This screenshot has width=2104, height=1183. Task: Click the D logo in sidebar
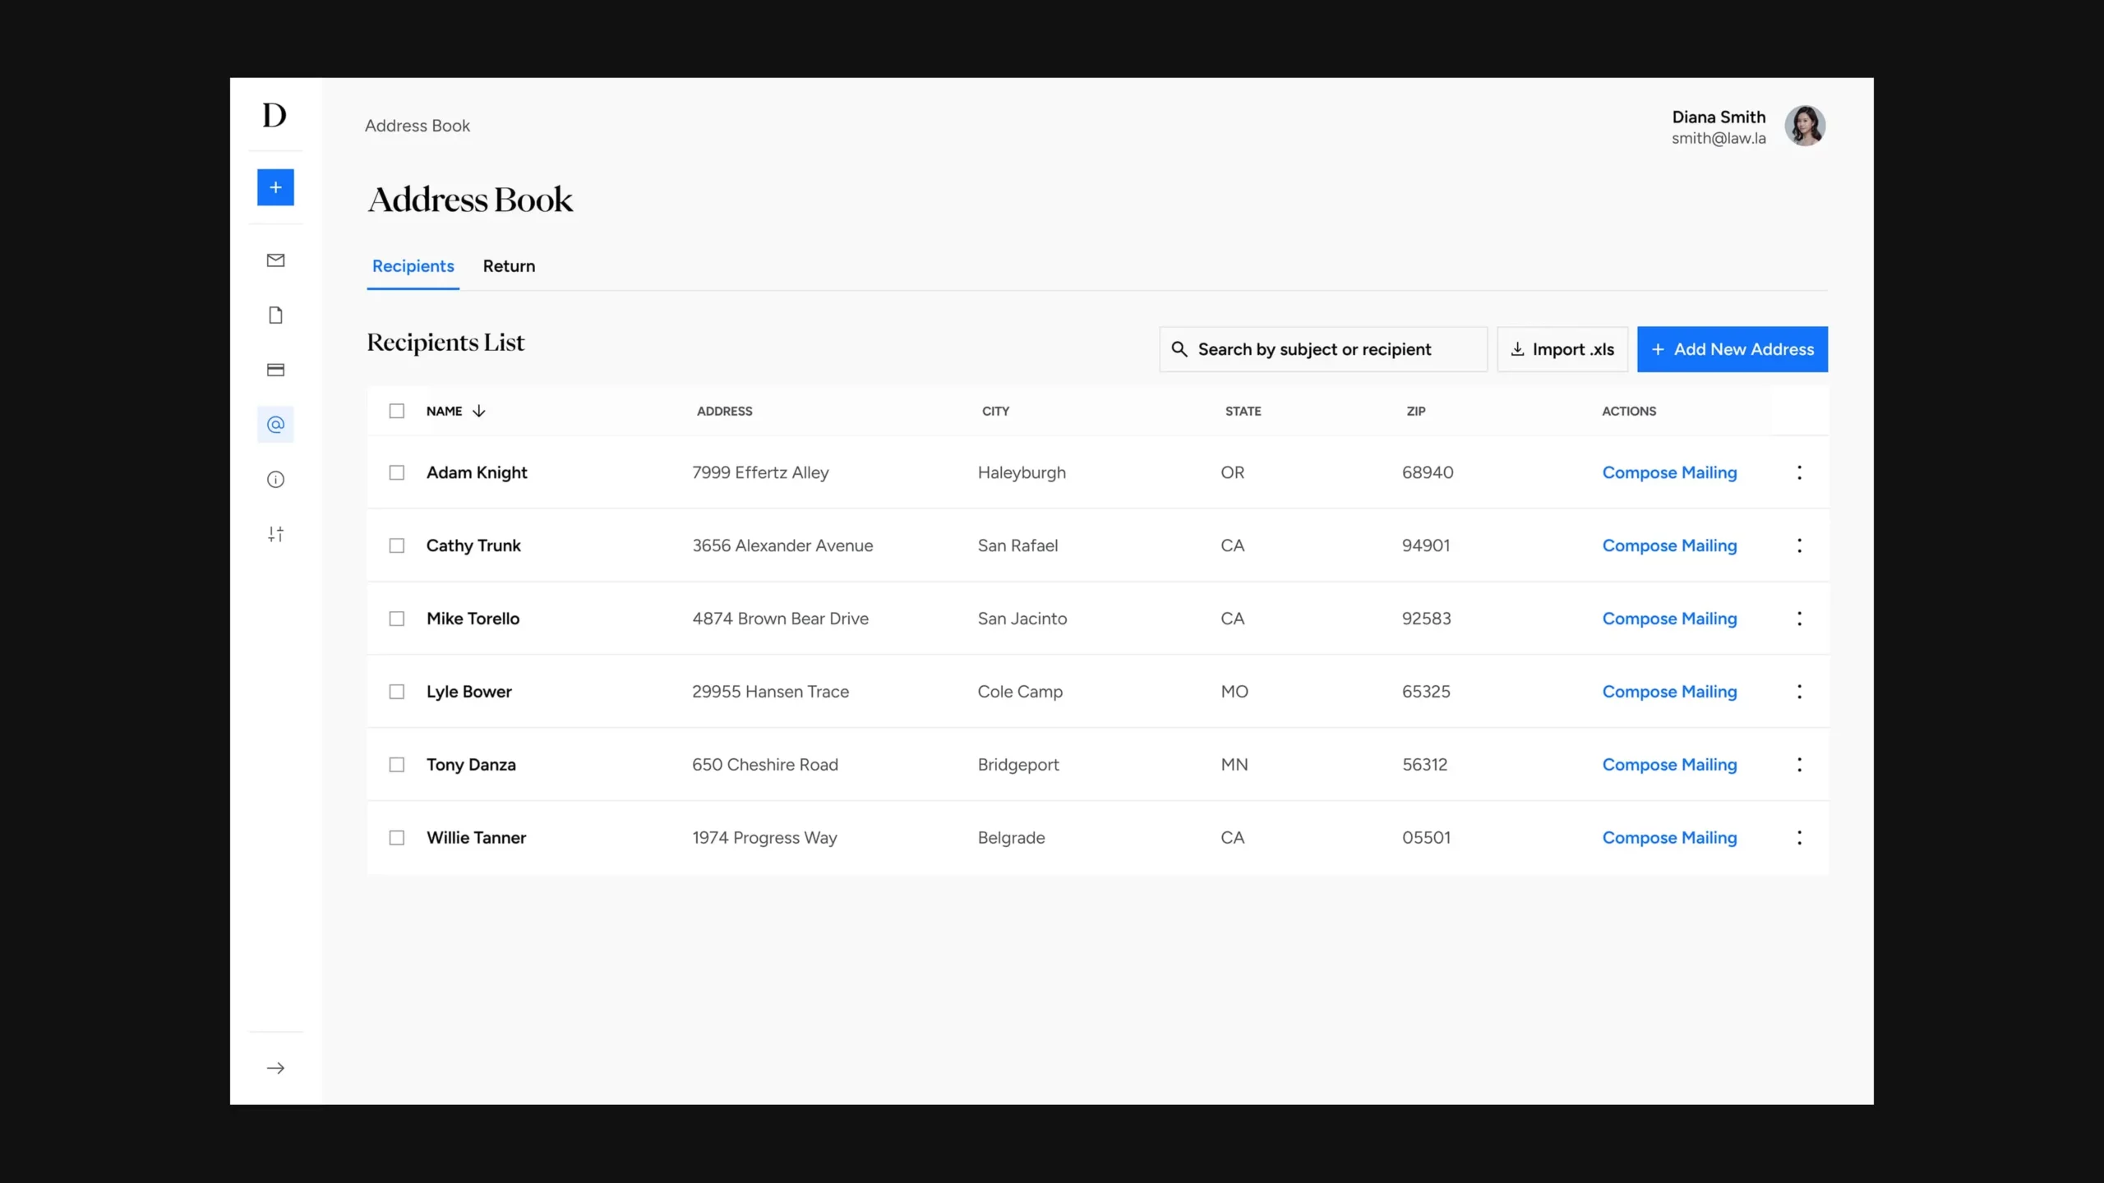pyautogui.click(x=275, y=115)
